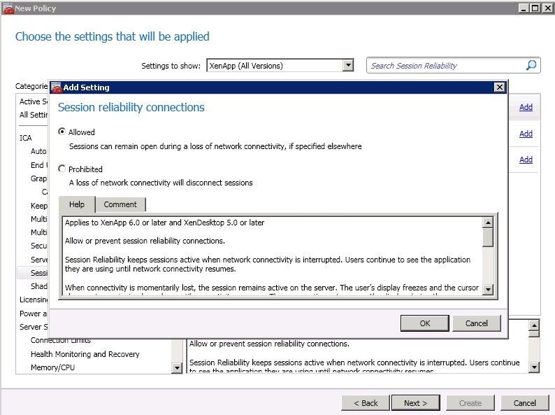Select the ICA category

click(x=25, y=138)
